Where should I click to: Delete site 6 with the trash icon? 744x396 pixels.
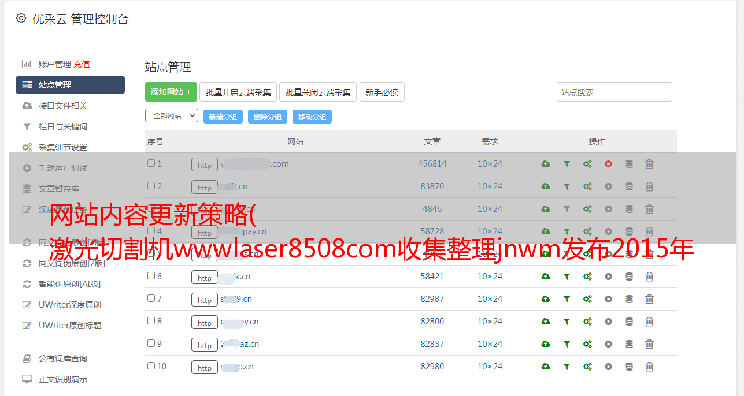(x=649, y=277)
